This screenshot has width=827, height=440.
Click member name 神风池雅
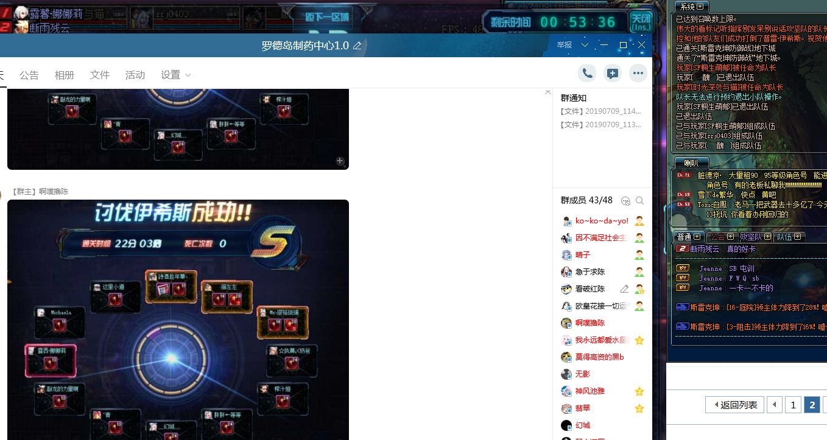[590, 391]
